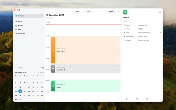176x110 pixels.
Task: Select December 17 in mini calendar
Action: coord(20,91)
